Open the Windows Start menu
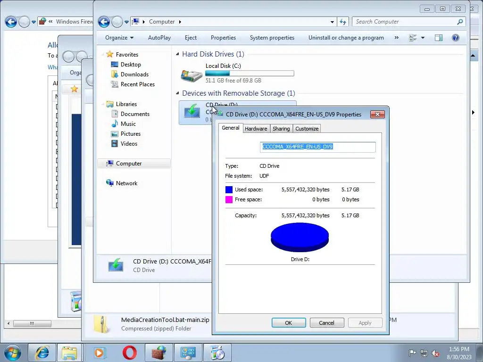The width and height of the screenshot is (483, 362). click(x=13, y=353)
